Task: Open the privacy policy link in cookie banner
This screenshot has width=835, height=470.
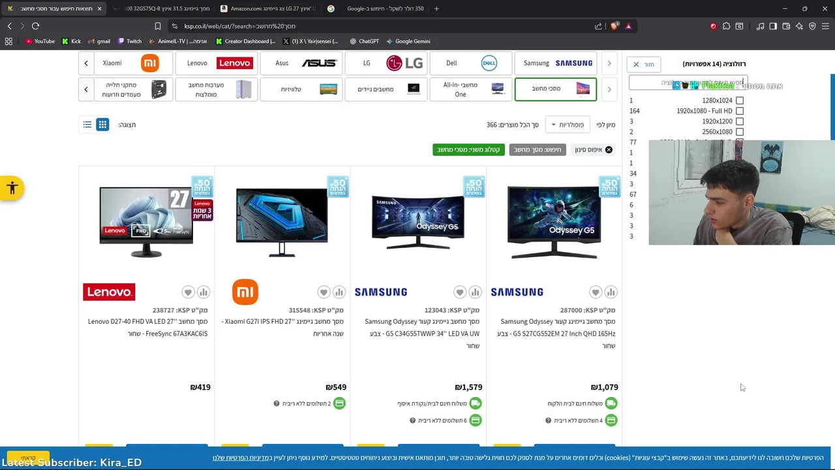Action: 241,458
